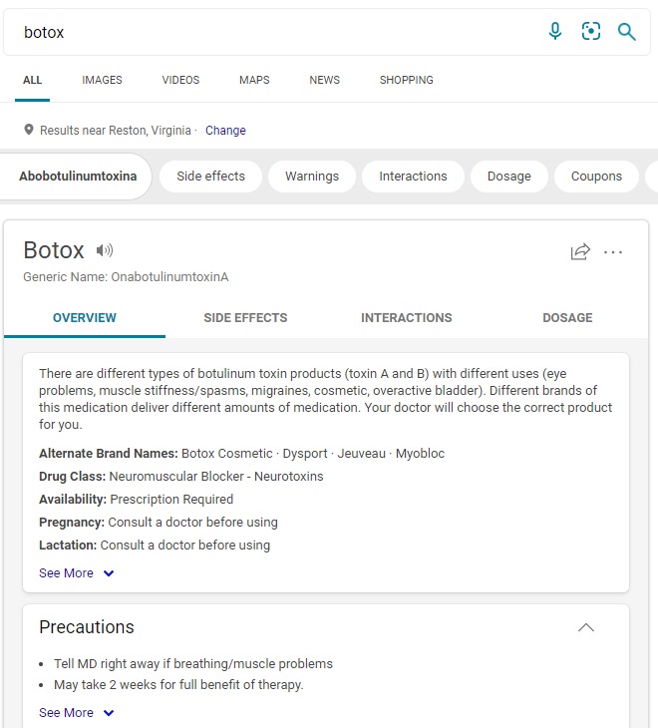Screen dimensions: 658x728
Task: Click the Lactation consult a doctor line
Action: point(155,546)
